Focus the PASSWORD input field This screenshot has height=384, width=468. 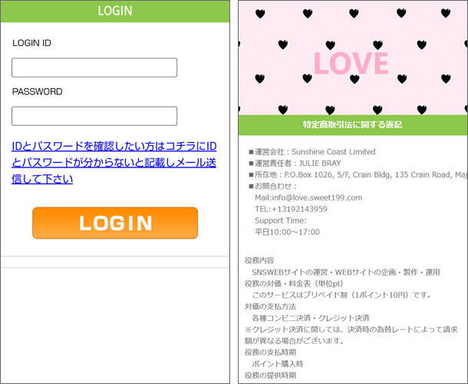coord(94,116)
